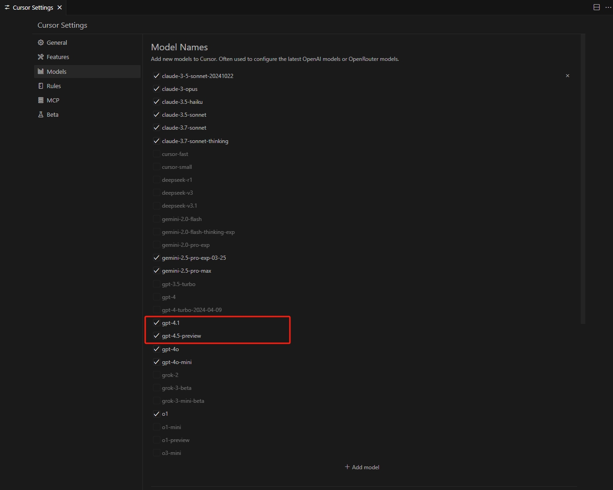
Task: Remove claude-3-5-sonnet-20241022 with the x icon
Action: pyautogui.click(x=567, y=76)
